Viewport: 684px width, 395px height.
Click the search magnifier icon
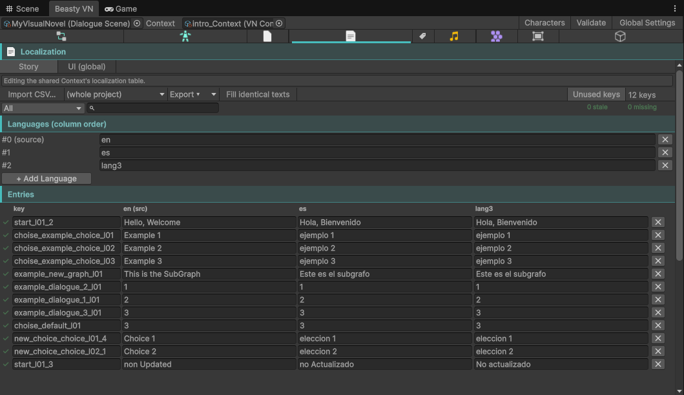[92, 108]
